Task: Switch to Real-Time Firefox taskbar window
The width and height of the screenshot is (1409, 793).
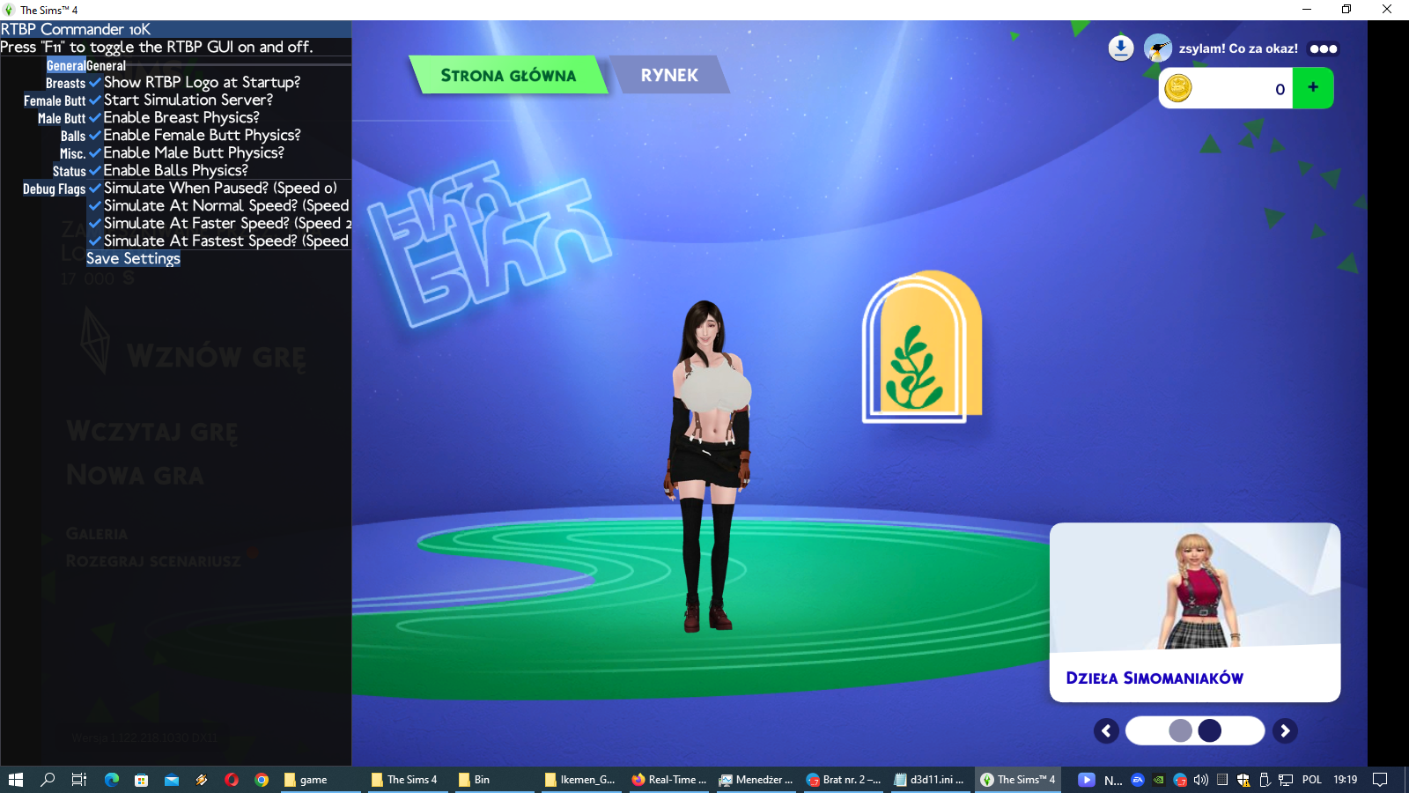Action: coord(669,780)
